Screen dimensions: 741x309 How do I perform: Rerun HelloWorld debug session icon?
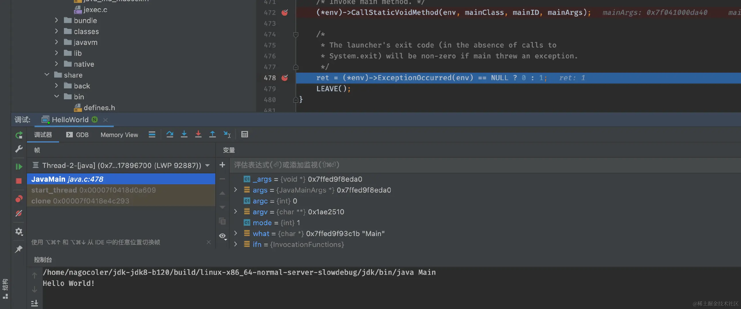coord(19,135)
